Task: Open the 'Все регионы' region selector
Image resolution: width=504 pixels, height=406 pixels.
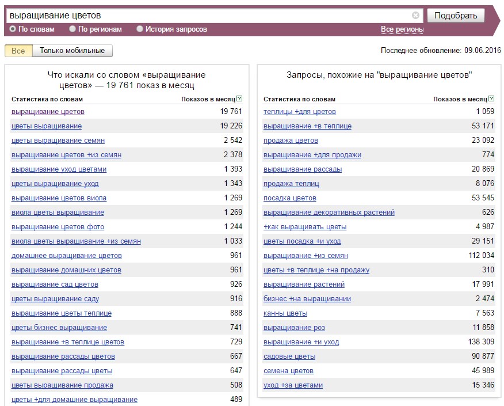Action: click(x=402, y=29)
